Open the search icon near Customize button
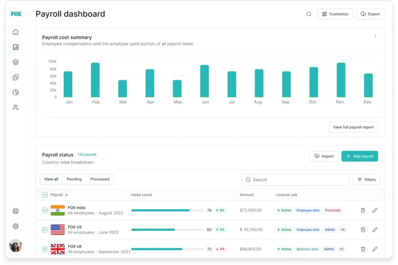The width and height of the screenshot is (398, 265). coord(308,14)
